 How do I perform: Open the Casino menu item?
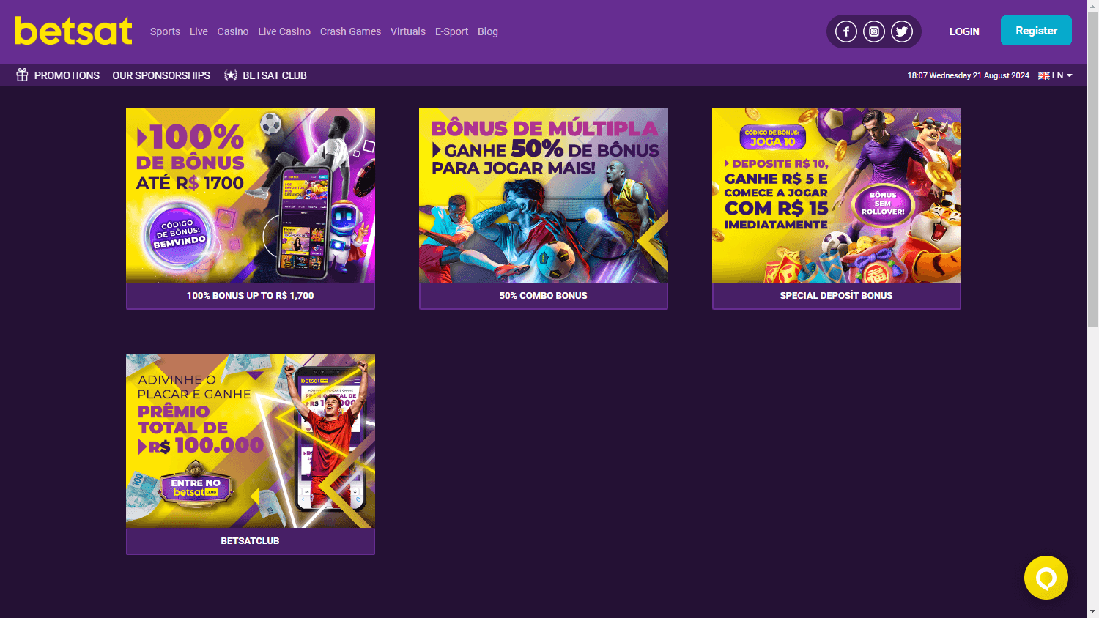pos(233,31)
